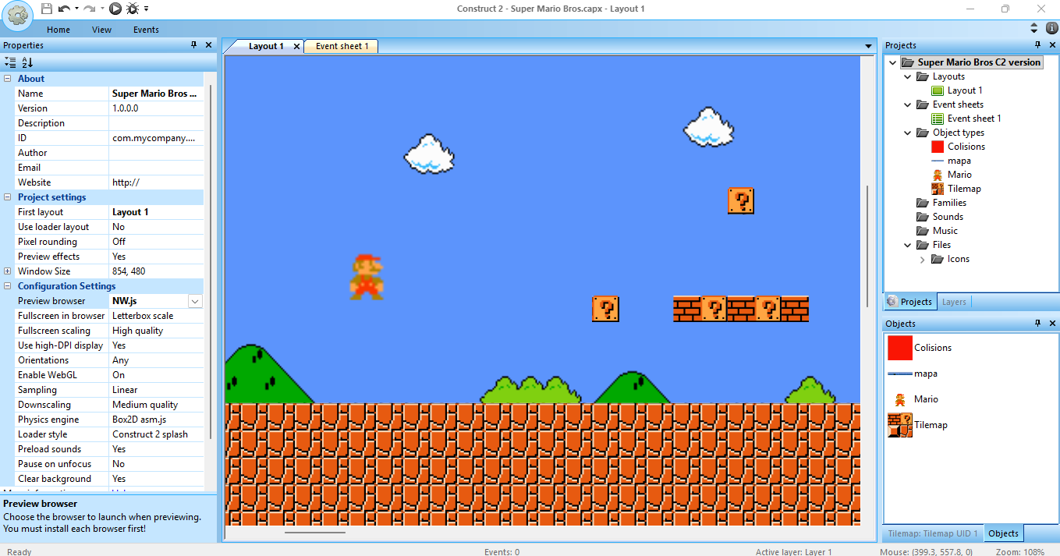Click the Mario sprite on the layout
This screenshot has height=556, width=1060.
(x=366, y=277)
